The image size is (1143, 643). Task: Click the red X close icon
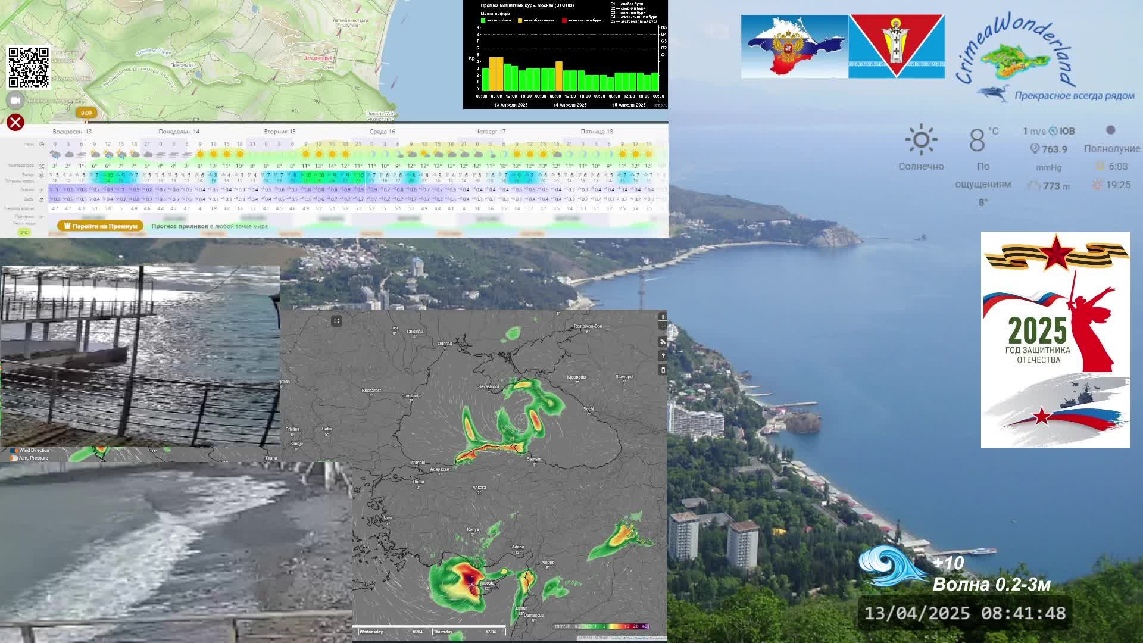pyautogui.click(x=15, y=123)
